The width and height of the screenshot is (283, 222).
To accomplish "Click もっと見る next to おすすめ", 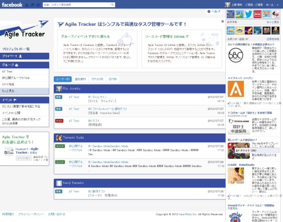I will coord(273,22).
